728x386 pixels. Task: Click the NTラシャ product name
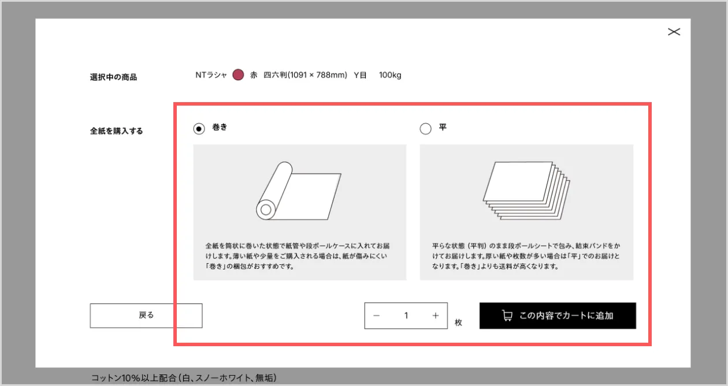coord(211,75)
